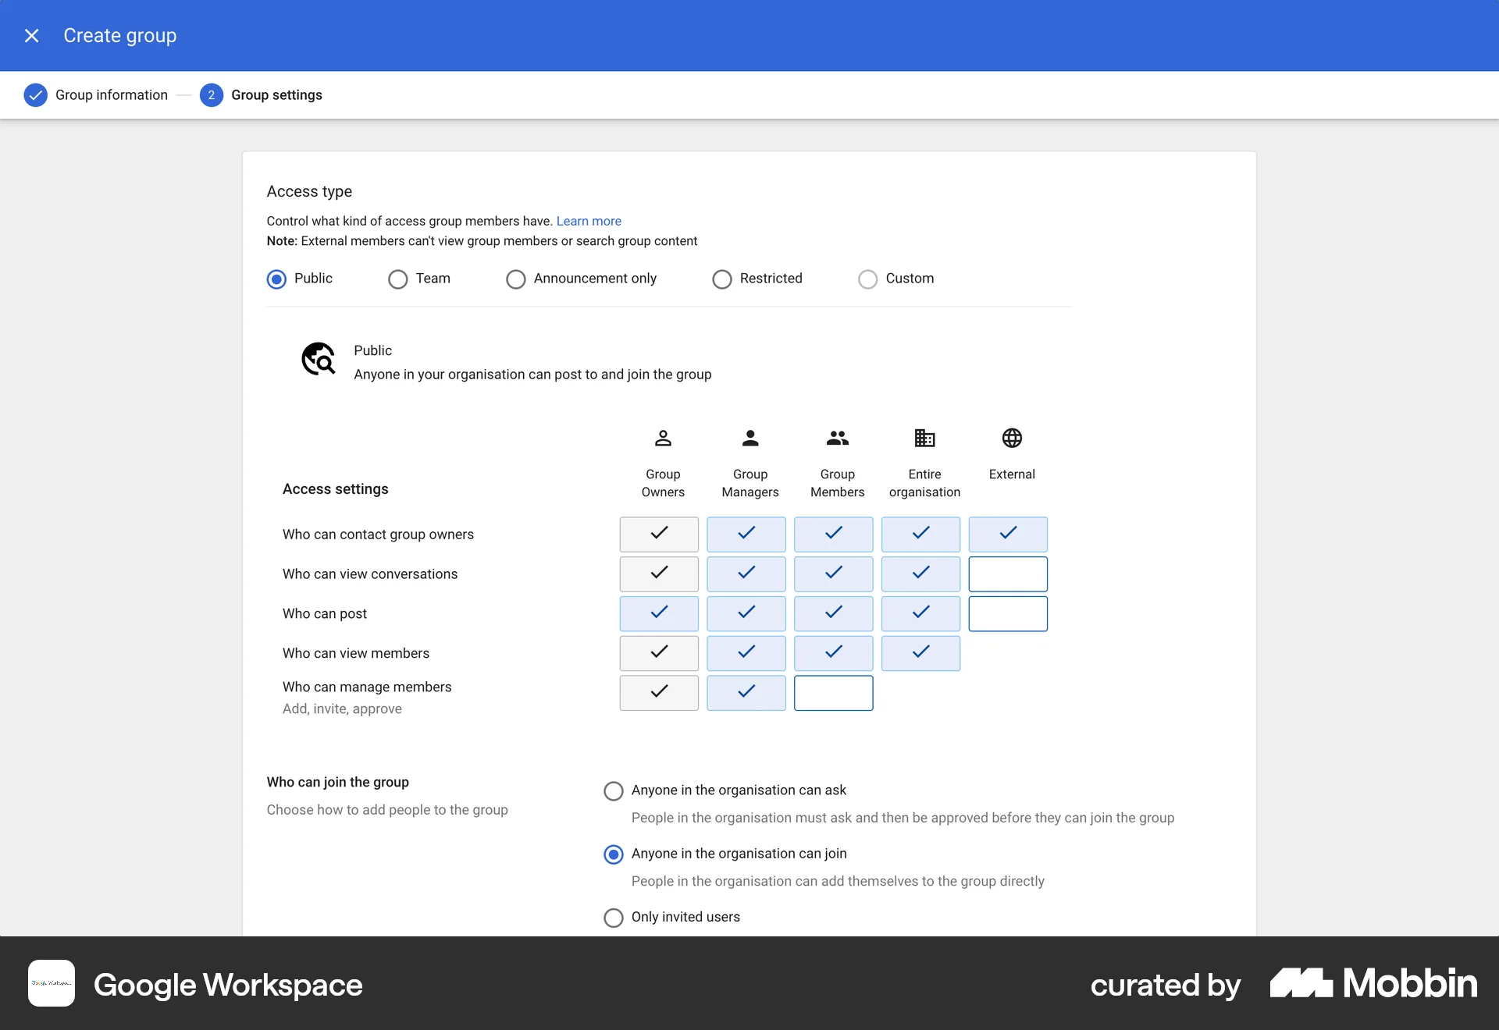Click the Entire organisation building icon
The image size is (1499, 1030).
pyautogui.click(x=924, y=438)
